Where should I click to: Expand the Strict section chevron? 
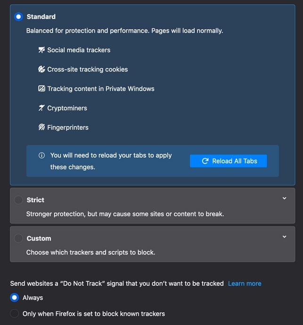coord(284,198)
